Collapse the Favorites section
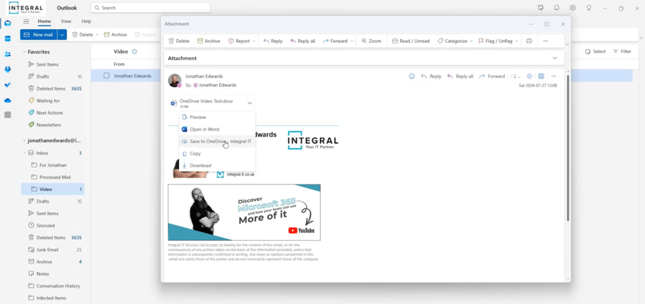The width and height of the screenshot is (645, 304). (x=25, y=52)
